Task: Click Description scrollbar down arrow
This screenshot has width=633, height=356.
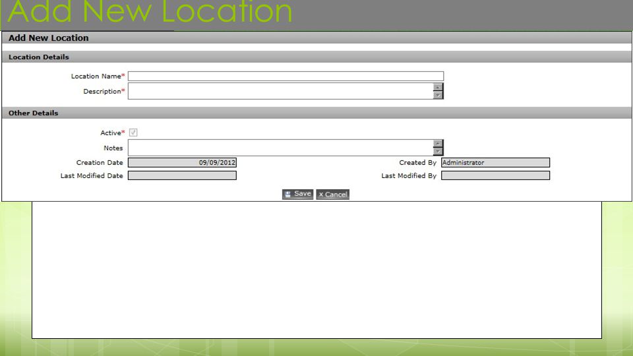Action: [438, 95]
